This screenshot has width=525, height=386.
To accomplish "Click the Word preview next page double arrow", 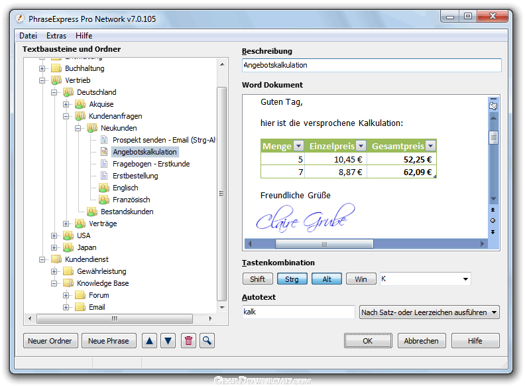I will point(493,232).
